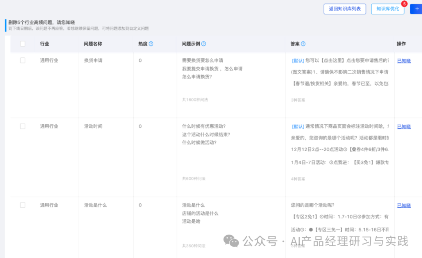The image size is (422, 258).
Task: Click the 问题名称 column header
Action: [x=93, y=44]
